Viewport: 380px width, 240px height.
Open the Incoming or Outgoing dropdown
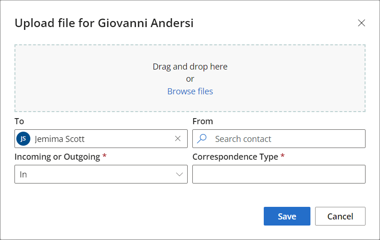(x=101, y=174)
